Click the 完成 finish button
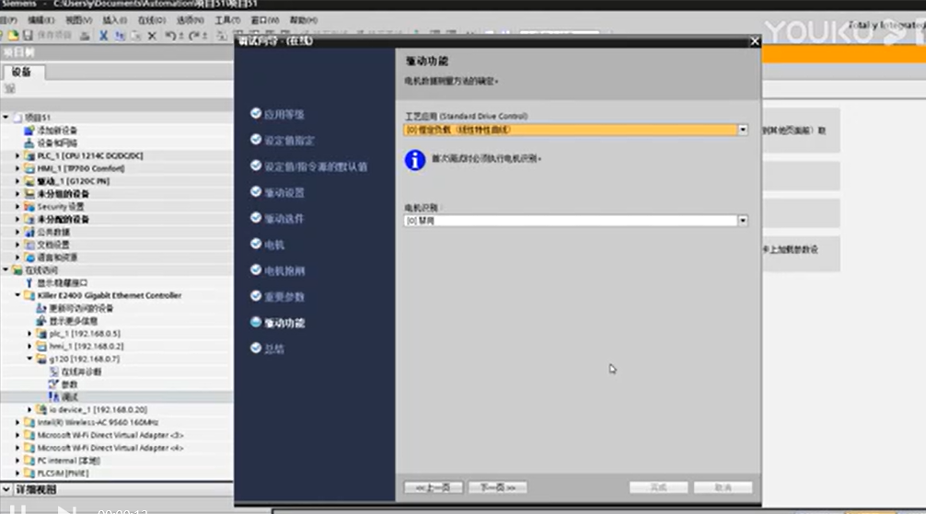 (658, 487)
